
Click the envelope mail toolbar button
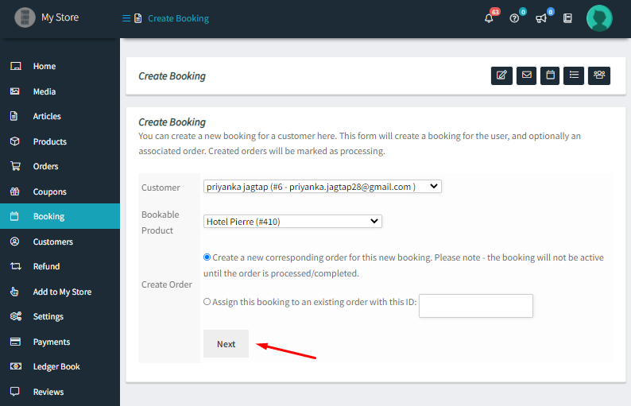click(x=526, y=75)
